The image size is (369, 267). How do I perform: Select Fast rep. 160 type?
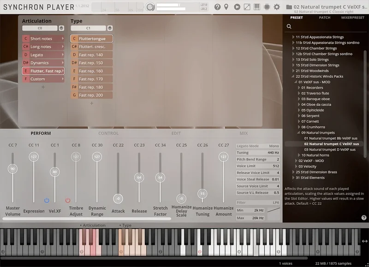[x=91, y=71]
